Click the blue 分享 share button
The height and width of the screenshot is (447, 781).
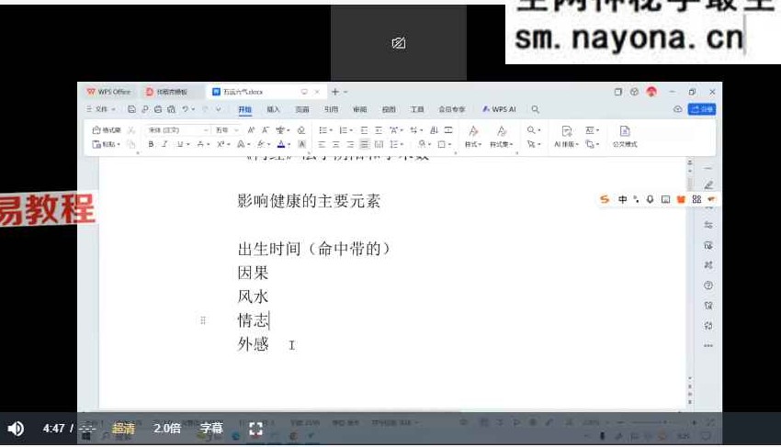click(702, 109)
